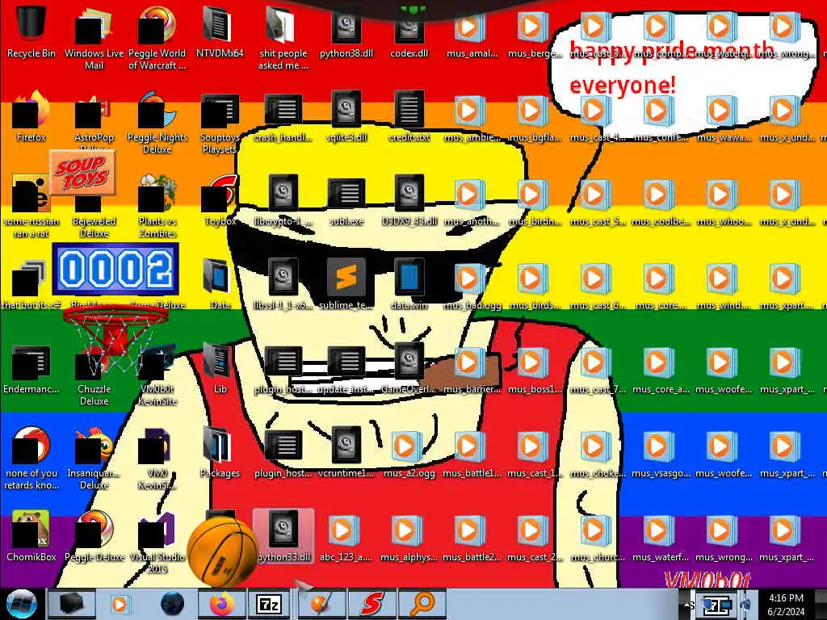Screen dimensions: 827x620
Task: Select the sqlite3.dll file
Action: coord(346,116)
